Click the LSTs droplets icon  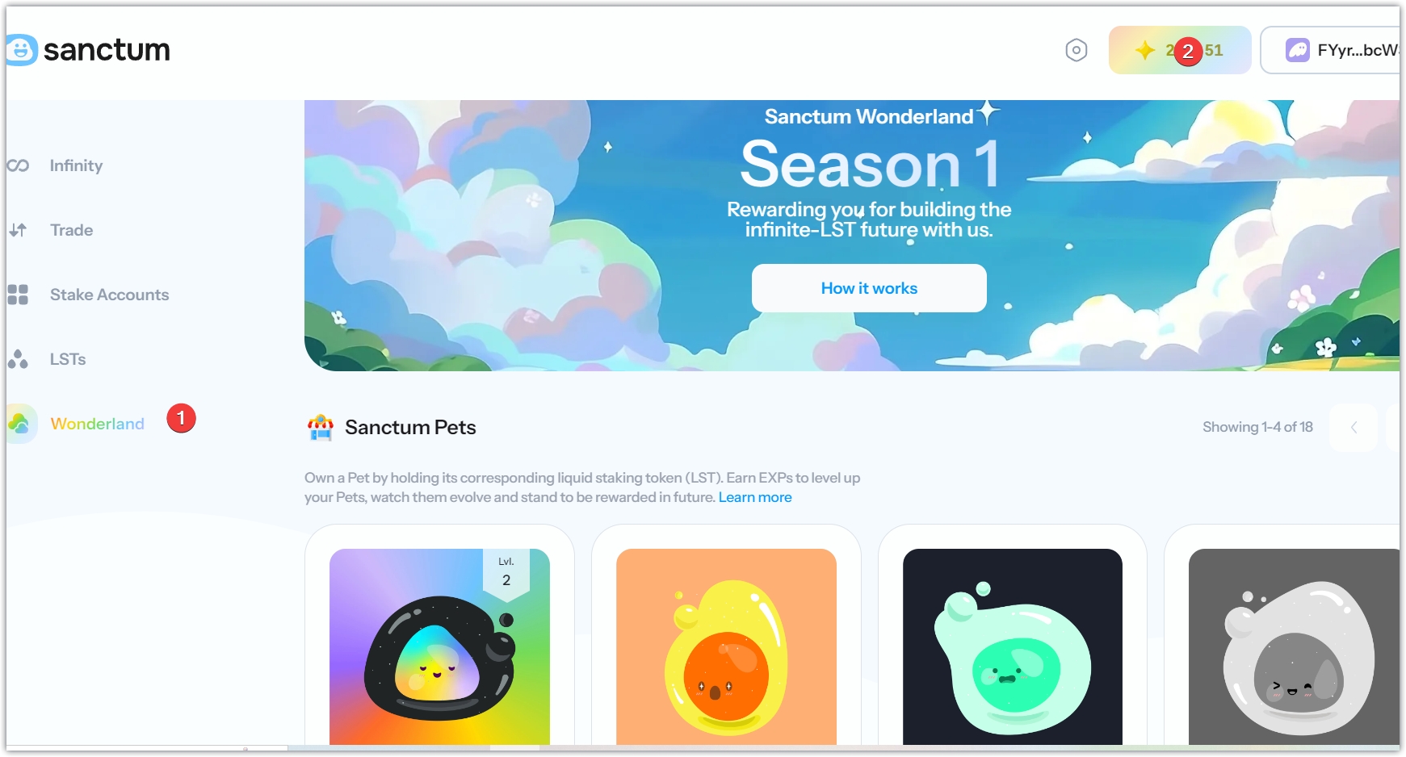(18, 359)
